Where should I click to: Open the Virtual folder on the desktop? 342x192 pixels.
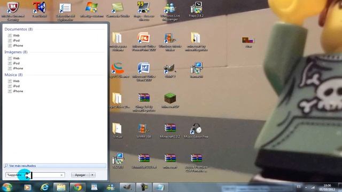[x=118, y=130]
